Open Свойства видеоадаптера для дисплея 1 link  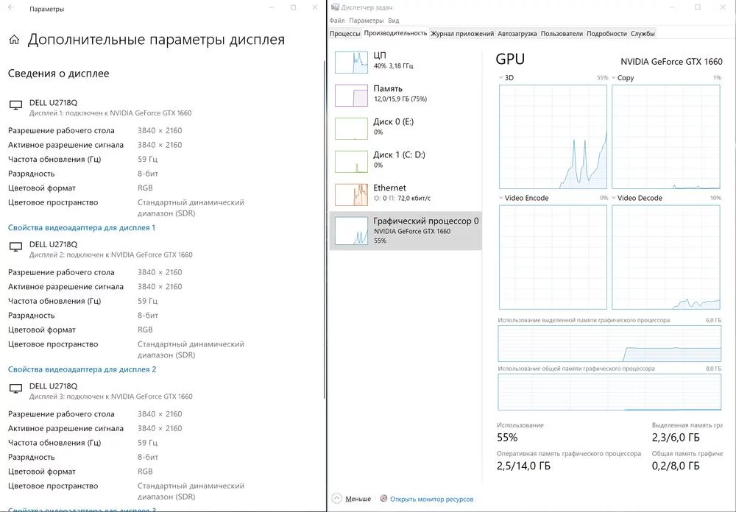[82, 227]
